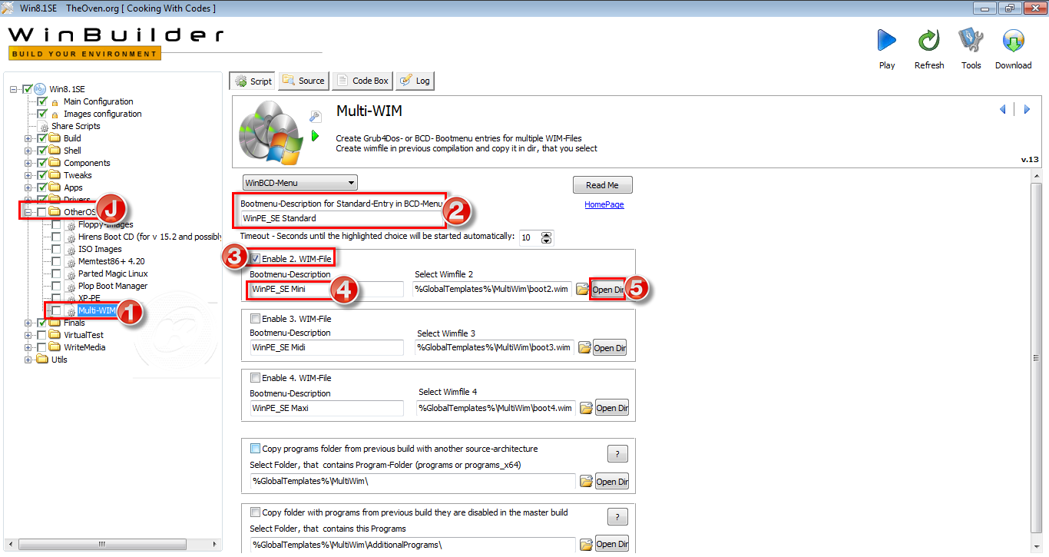Screen dimensions: 1049x557
Task: Select Share Scripts in tree
Action: 75,126
